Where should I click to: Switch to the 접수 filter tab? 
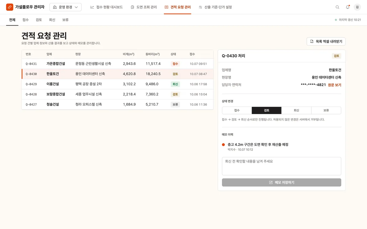[x=25, y=20]
